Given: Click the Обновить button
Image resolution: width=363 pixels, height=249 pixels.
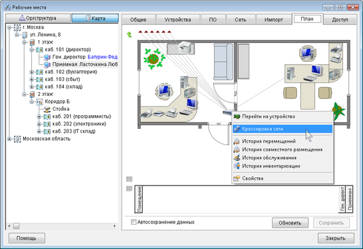Looking at the screenshot, I should tap(290, 223).
